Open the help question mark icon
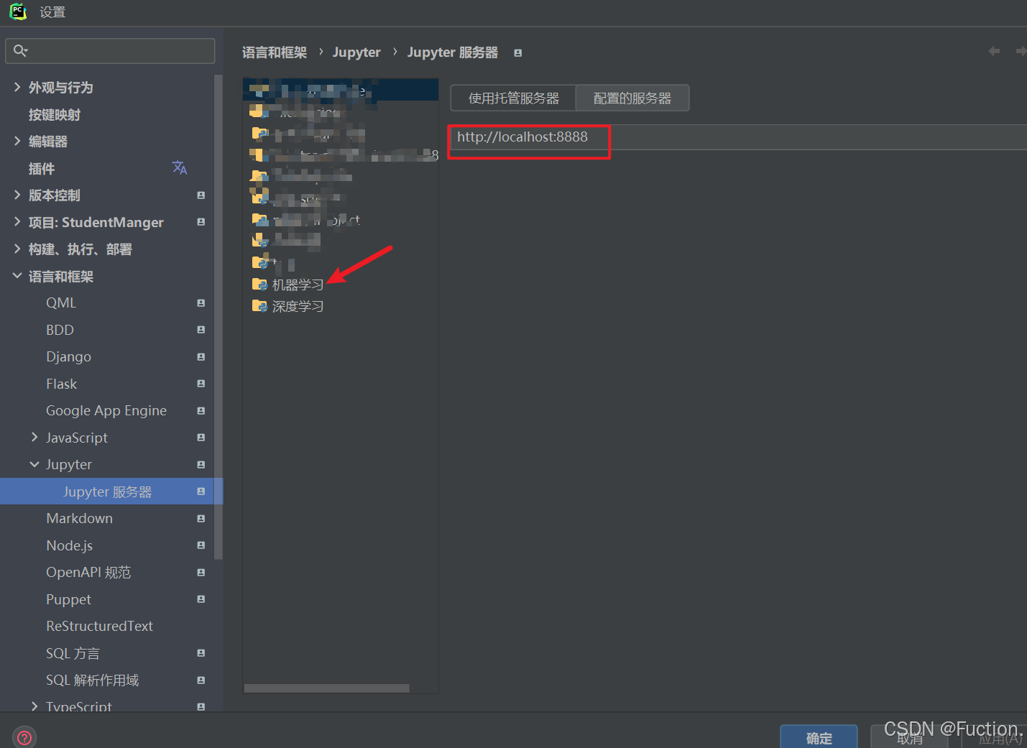This screenshot has width=1027, height=748. (24, 737)
